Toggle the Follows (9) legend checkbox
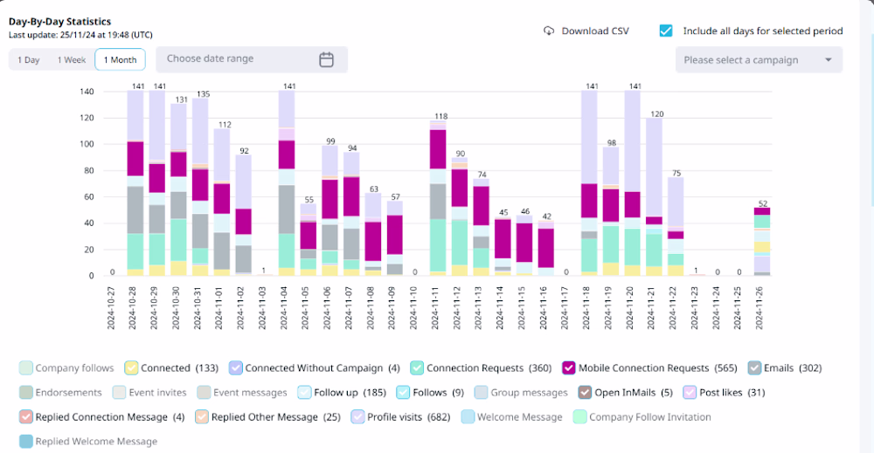Viewport: 874px width, 453px height. [x=403, y=393]
